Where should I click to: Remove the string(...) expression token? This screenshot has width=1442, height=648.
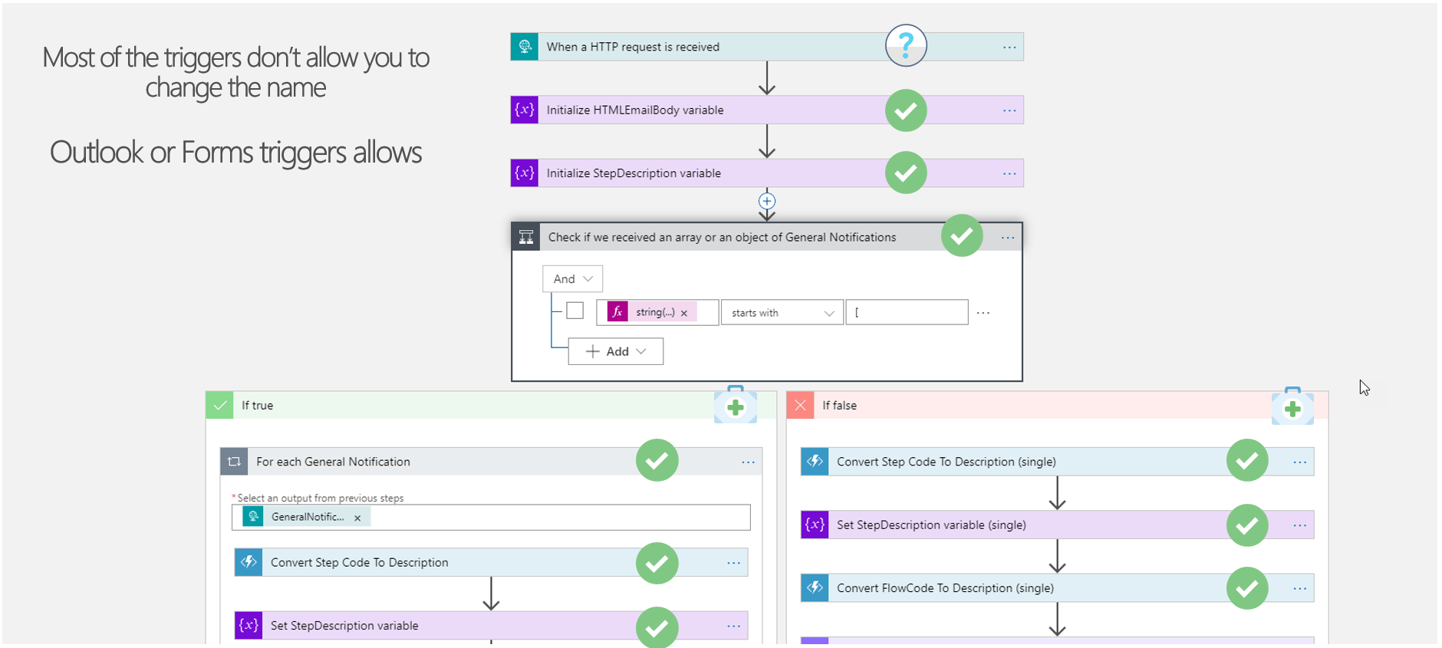tap(683, 313)
